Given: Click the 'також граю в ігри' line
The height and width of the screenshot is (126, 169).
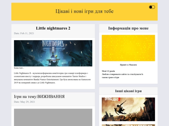Looking at the screenshot, I should 110,77.
